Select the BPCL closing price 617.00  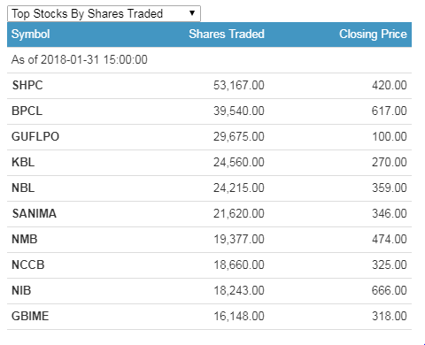point(390,111)
